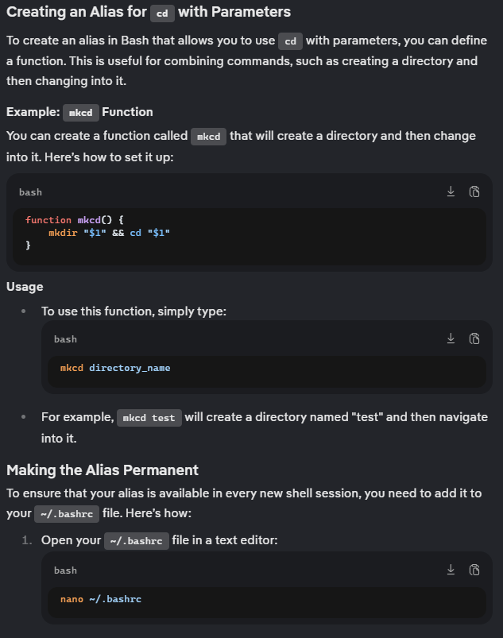
Task: Click the inline ~/.bashrc tag after 'your'
Action: click(x=67, y=514)
